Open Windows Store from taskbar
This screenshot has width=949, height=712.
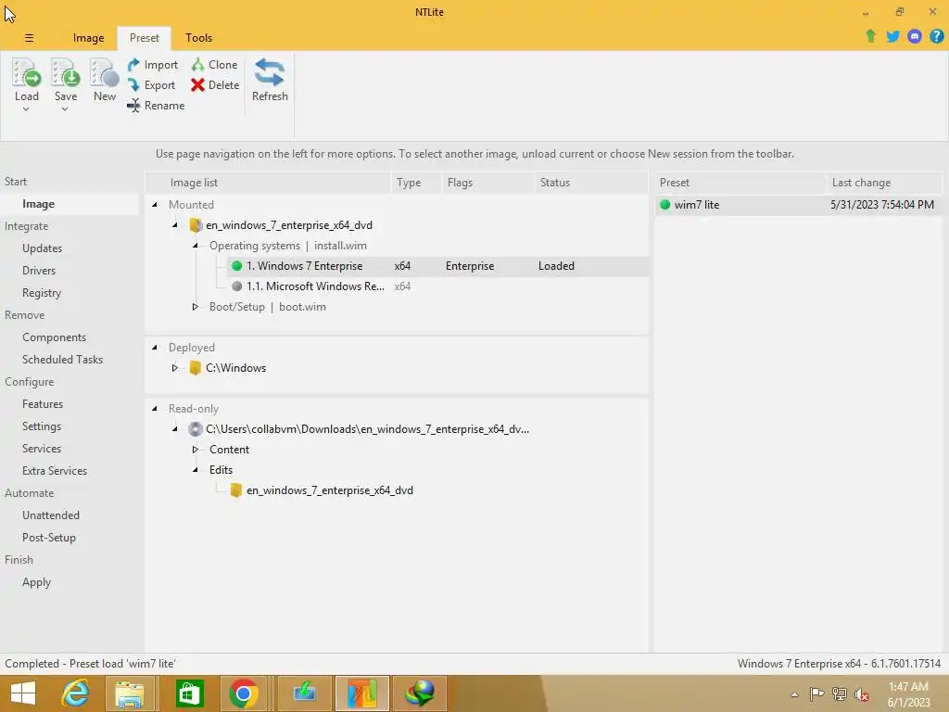pos(189,693)
